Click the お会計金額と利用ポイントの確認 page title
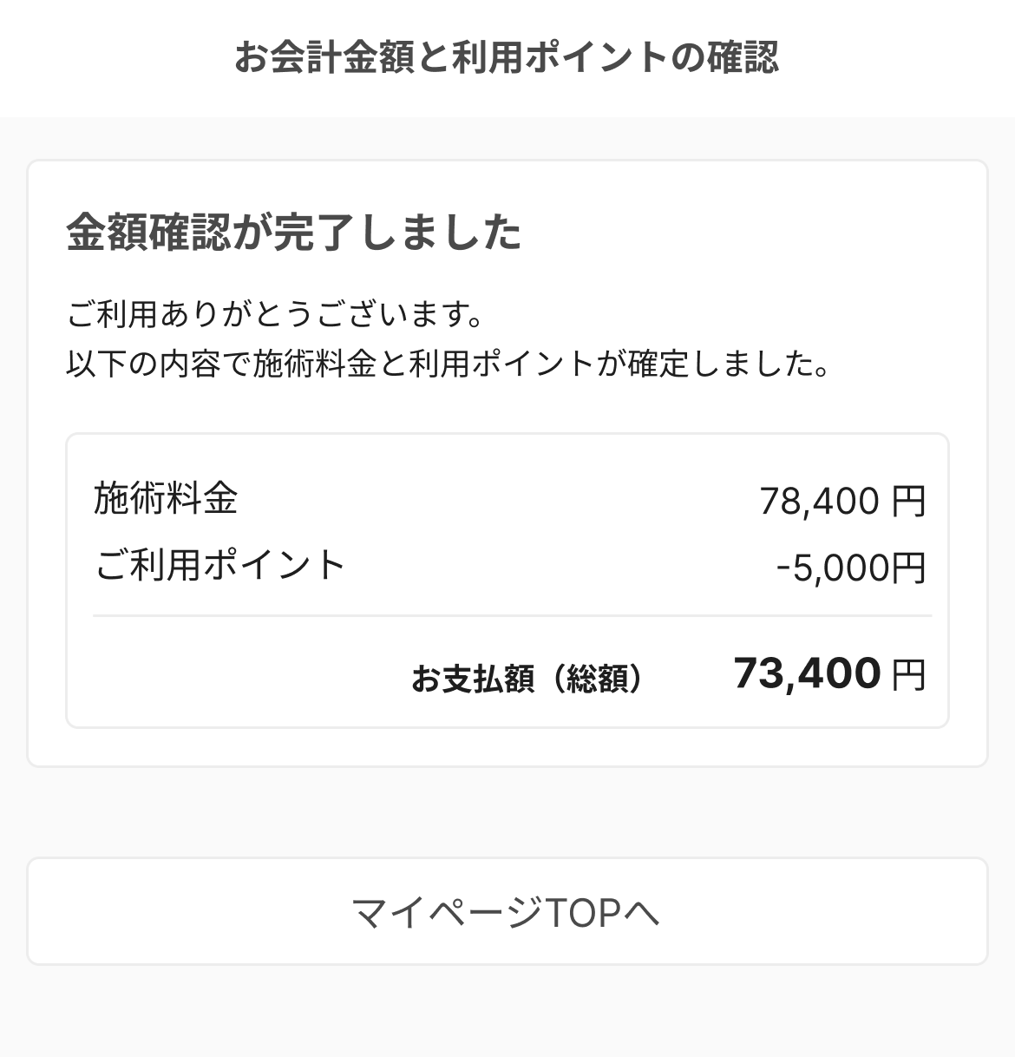This screenshot has height=1057, width=1015. [507, 57]
